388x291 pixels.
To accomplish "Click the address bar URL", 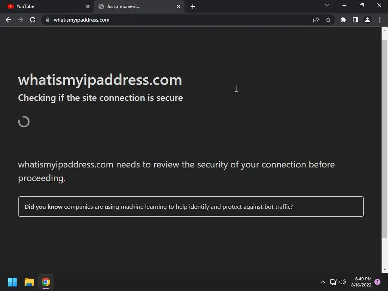I will (x=81, y=20).
